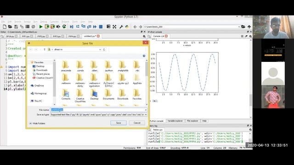Select the .anaconda folder
Viewport: 294px width, 165px height.
tap(66, 66)
